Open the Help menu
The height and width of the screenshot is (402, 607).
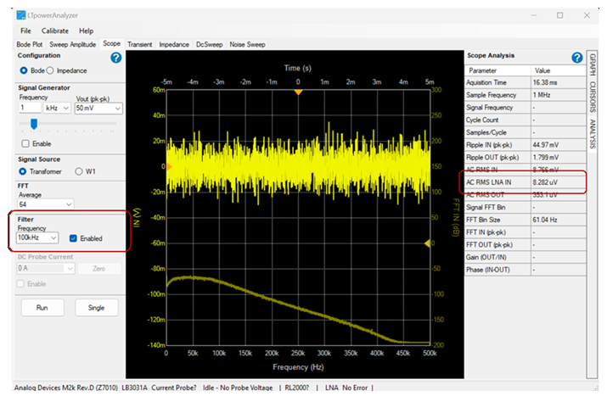click(86, 31)
